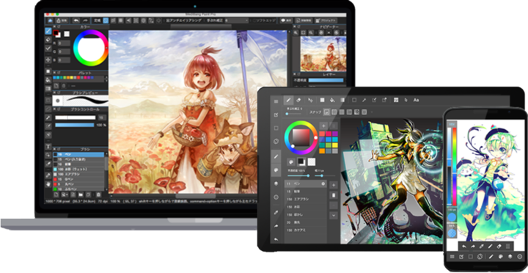Click the navigator thumbnail on laptop
Screen dimensions: 528x273
coord(323,54)
